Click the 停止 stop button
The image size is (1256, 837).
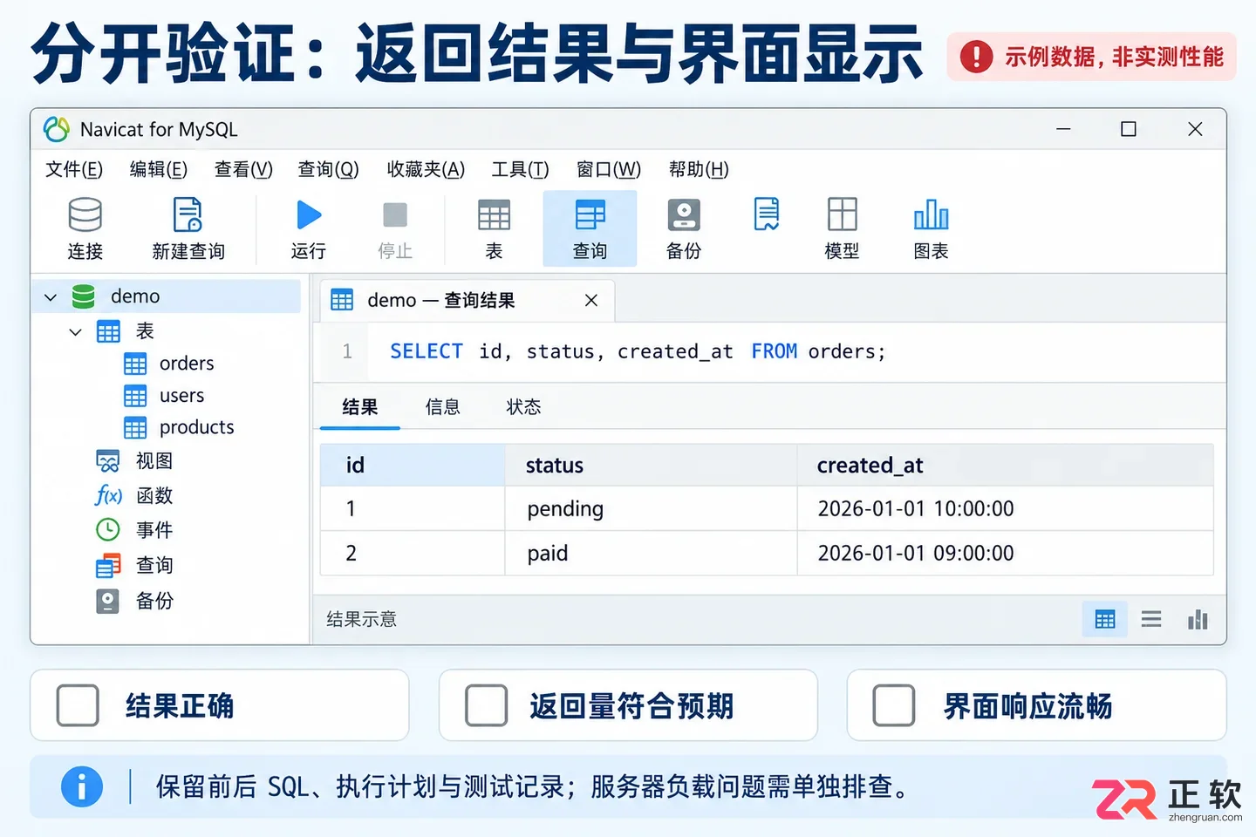tap(395, 228)
